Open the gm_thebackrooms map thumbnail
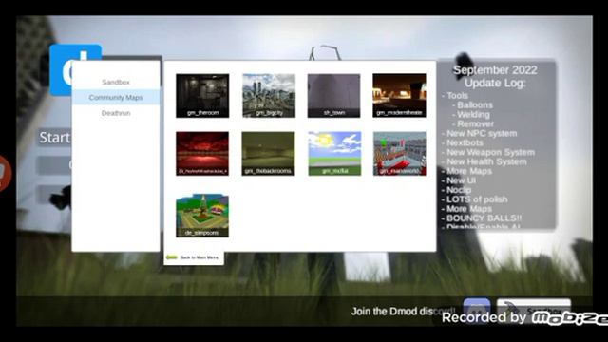Image resolution: width=608 pixels, height=342 pixels. [268, 154]
